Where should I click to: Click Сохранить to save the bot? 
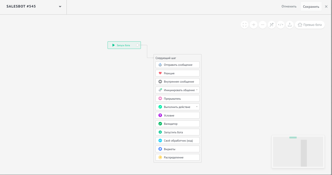click(311, 7)
